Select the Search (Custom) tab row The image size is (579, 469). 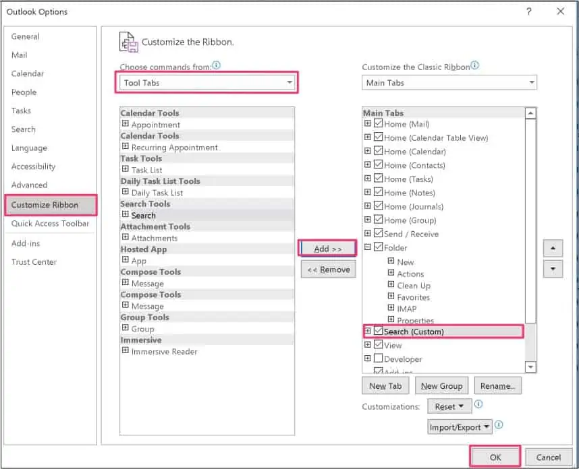[x=443, y=331]
